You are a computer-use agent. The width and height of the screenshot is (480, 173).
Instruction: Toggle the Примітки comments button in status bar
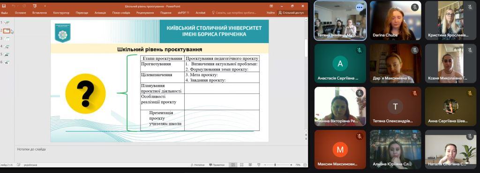pyautogui.click(x=217, y=165)
